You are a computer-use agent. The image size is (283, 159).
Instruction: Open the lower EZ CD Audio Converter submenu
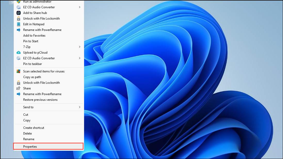(x=80, y=58)
